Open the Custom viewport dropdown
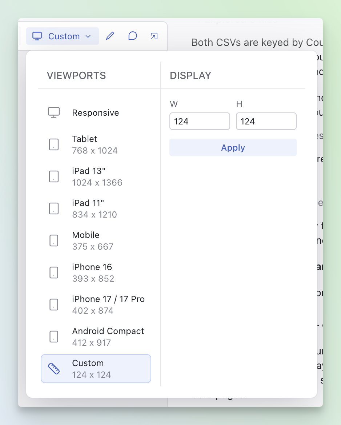Image resolution: width=341 pixels, height=425 pixels. (62, 36)
